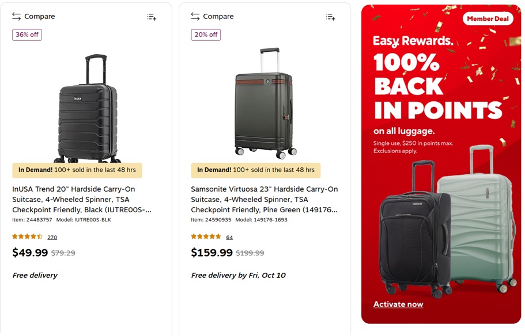Open the Samsonite Virtuosa green suitcase image
Viewport: 525px width, 336px height.
tap(266, 104)
